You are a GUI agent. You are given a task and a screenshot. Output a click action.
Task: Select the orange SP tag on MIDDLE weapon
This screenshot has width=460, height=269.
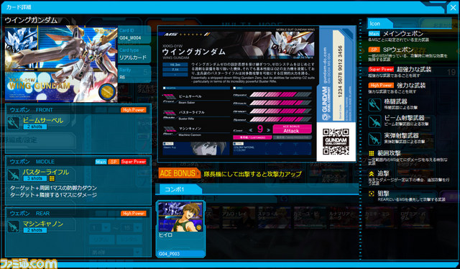point(114,162)
